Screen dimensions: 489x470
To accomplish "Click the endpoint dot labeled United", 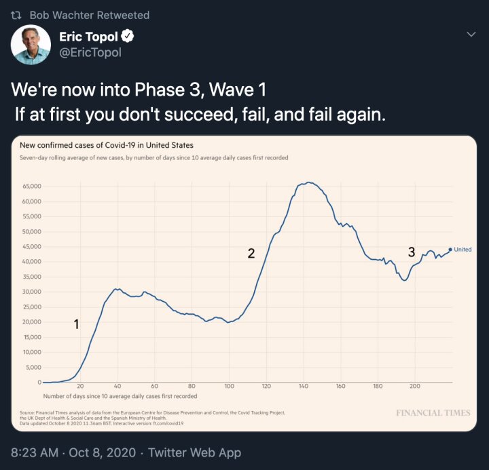I will 450,250.
